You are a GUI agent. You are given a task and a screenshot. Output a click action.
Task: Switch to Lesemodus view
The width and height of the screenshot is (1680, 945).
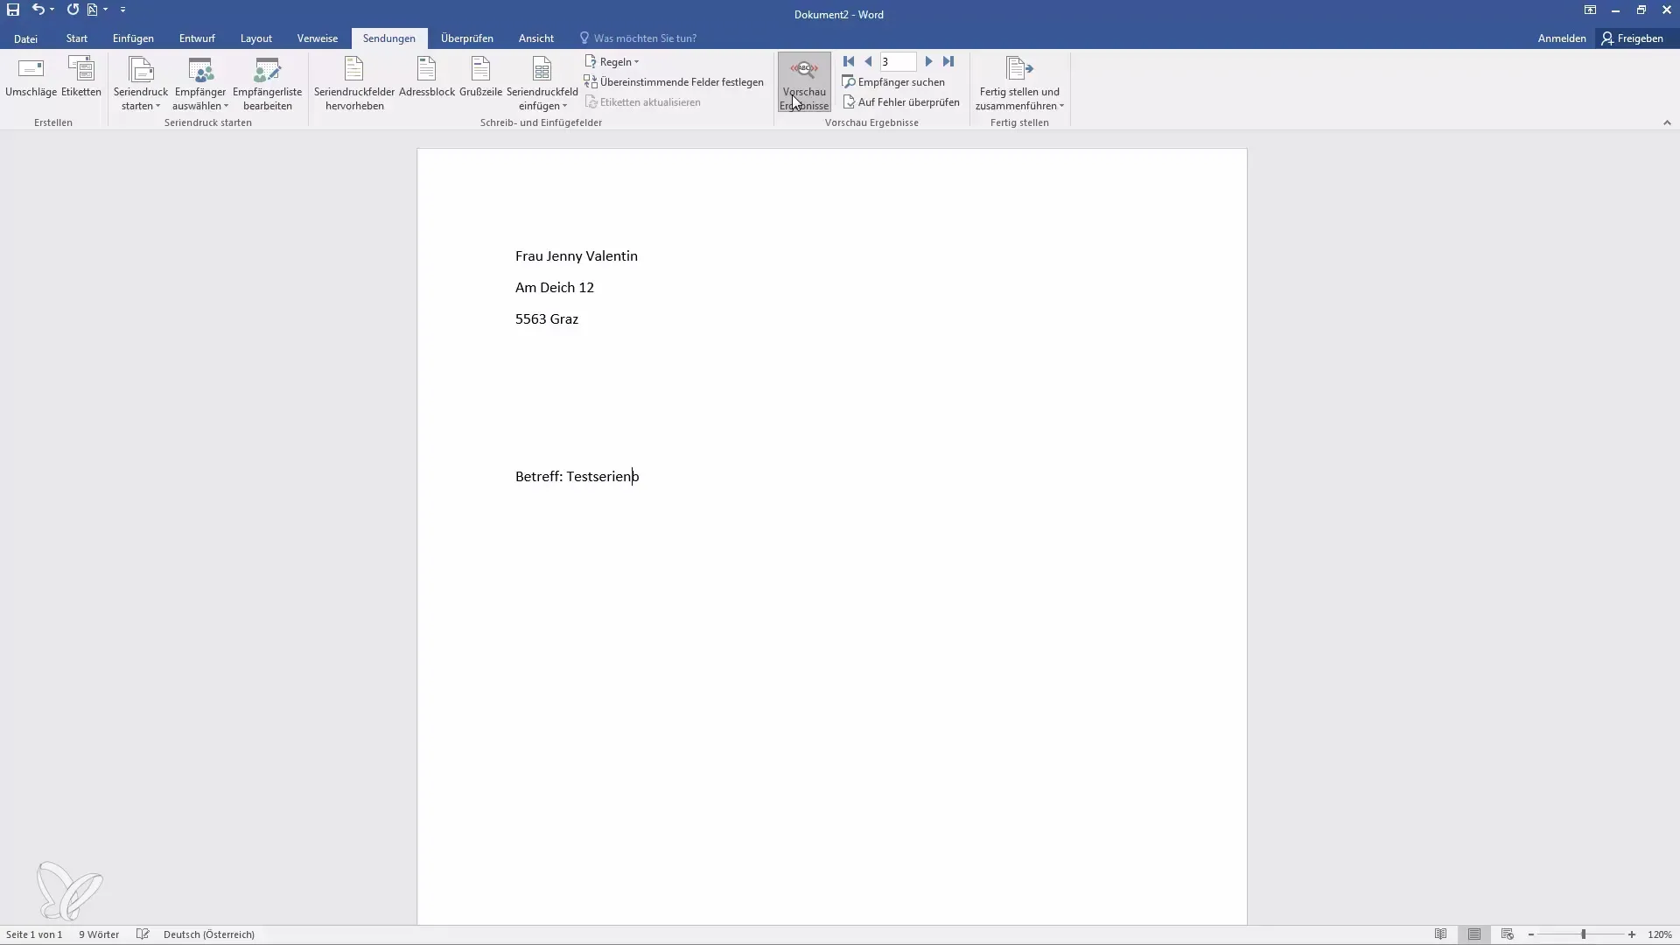[x=1440, y=934]
